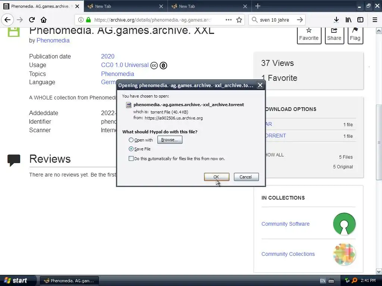Bookmark this page with the star icon
382x286 pixels.
239,20
